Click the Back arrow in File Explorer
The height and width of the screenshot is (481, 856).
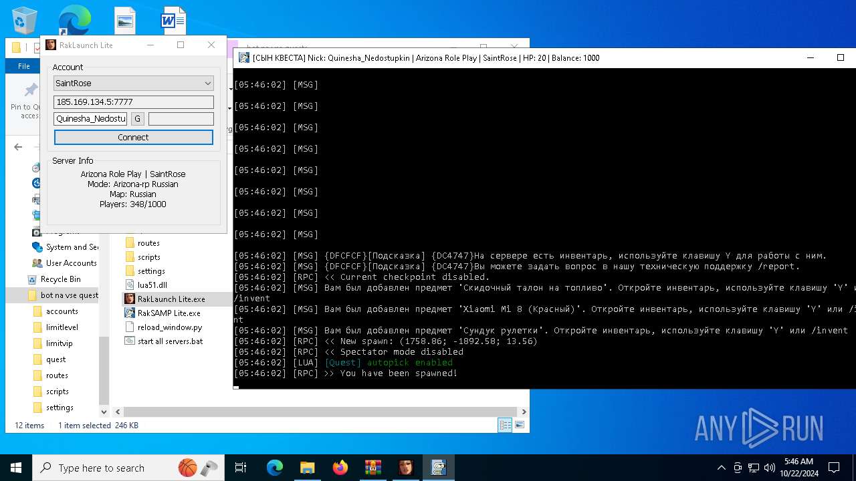[x=19, y=147]
